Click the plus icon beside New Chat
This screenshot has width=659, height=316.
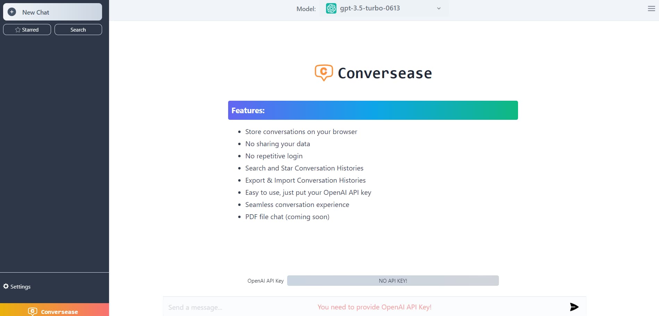(12, 12)
